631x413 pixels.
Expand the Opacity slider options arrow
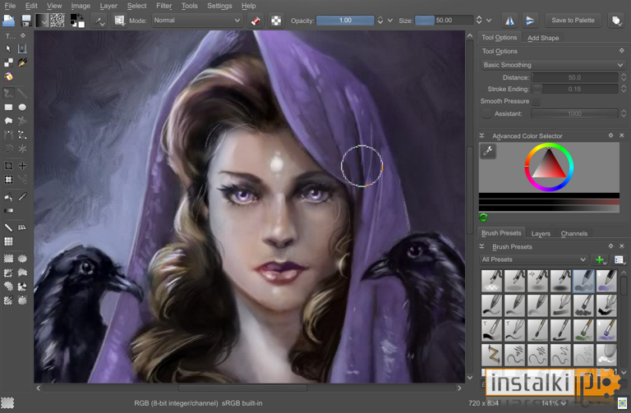[x=390, y=21]
